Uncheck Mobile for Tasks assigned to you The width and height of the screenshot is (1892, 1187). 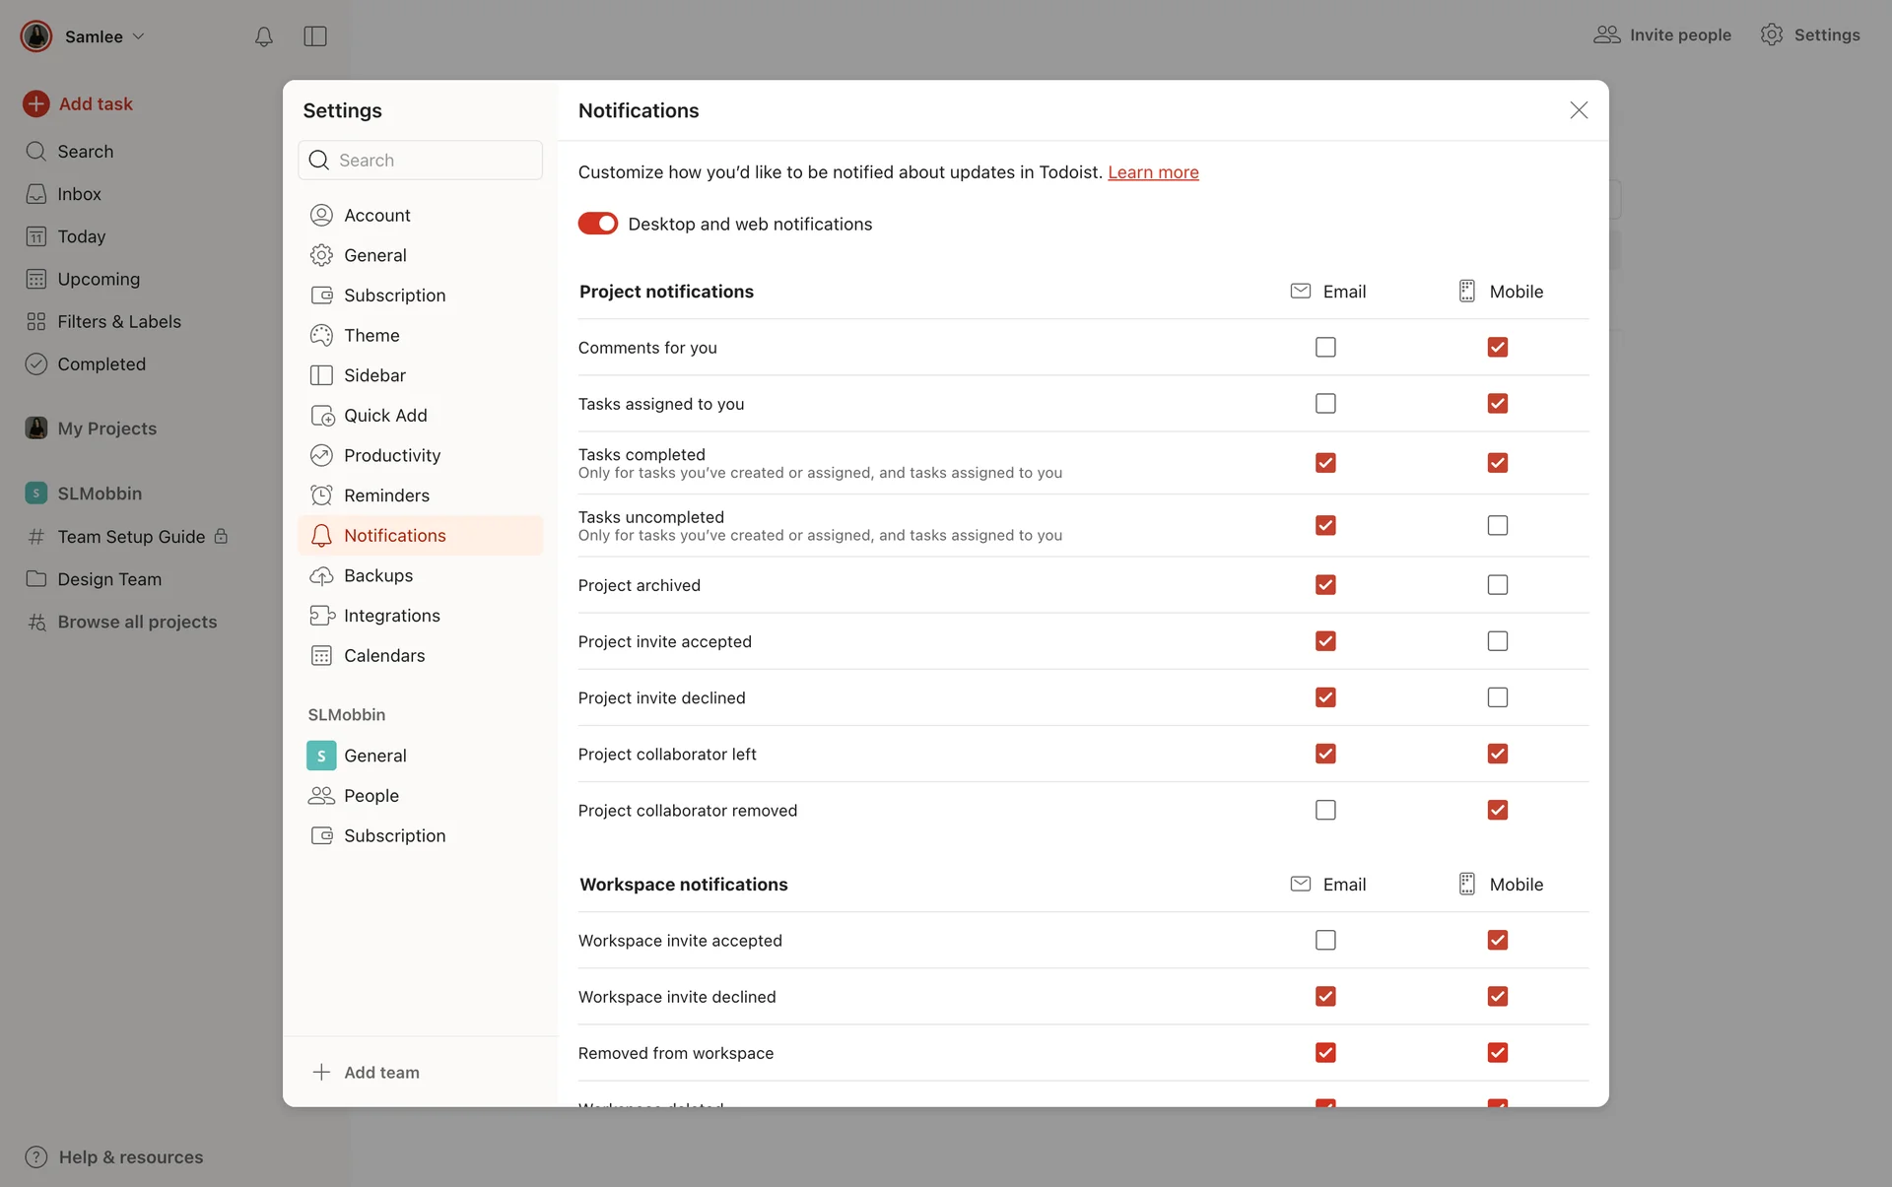1497,404
